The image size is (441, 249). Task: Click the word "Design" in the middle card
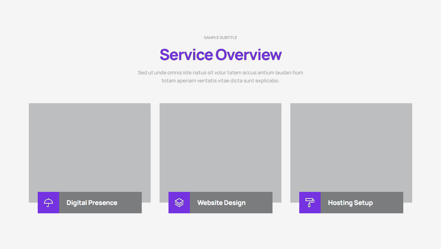click(x=235, y=203)
